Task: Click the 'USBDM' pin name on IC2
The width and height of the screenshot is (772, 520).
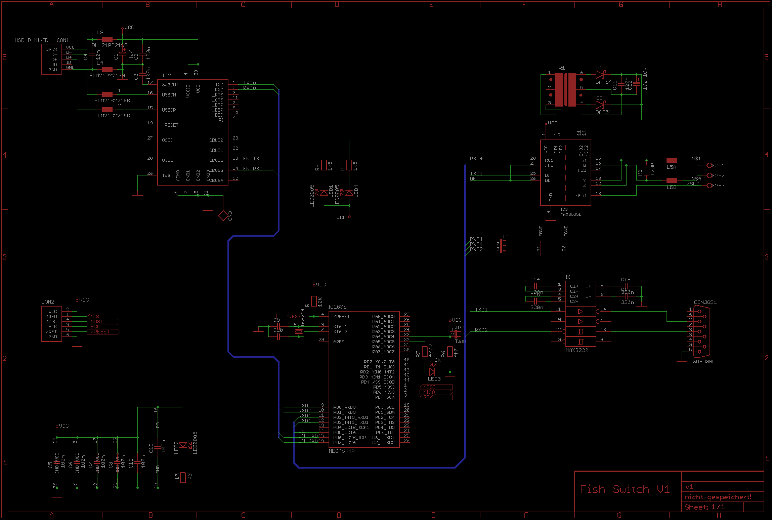Action: tap(169, 95)
